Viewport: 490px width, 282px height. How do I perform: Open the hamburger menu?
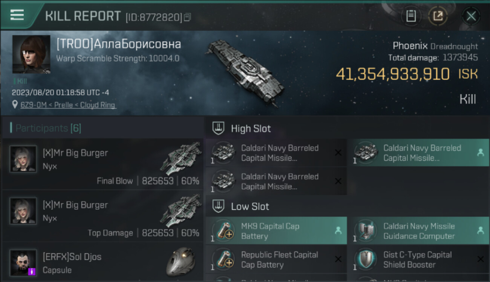coord(17,15)
